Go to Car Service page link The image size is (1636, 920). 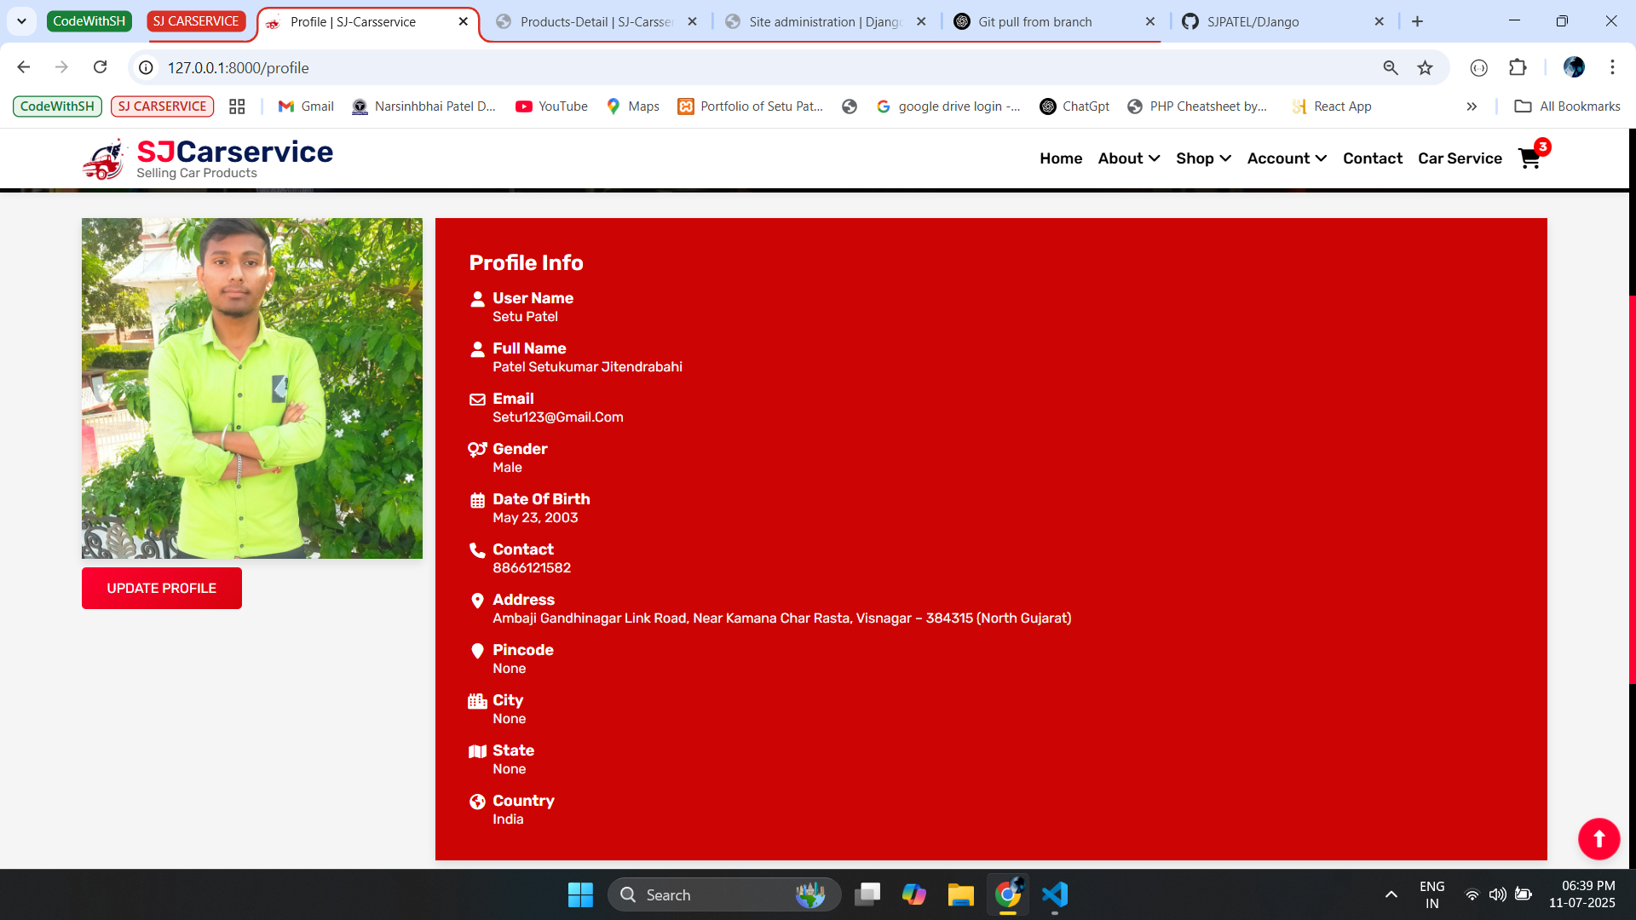tap(1460, 158)
